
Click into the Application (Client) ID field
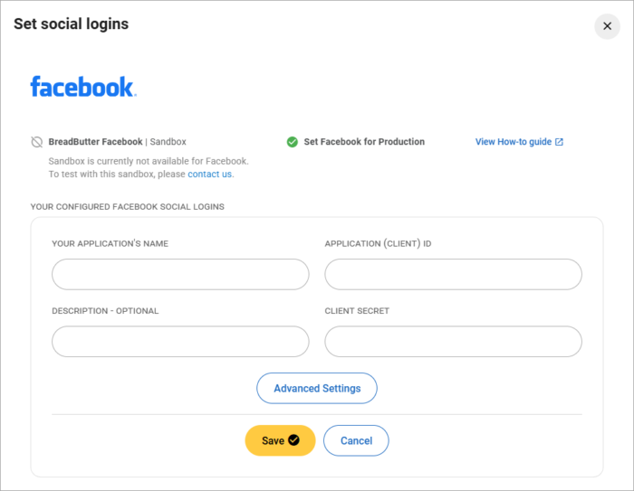click(x=453, y=274)
